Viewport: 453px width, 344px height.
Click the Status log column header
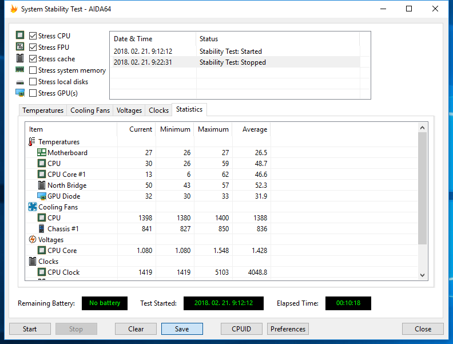(x=277, y=39)
